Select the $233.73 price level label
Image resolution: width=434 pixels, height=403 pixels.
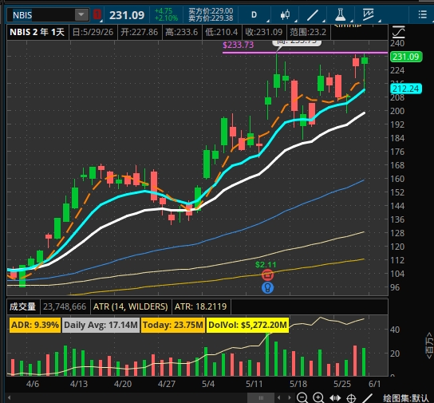[x=239, y=45]
